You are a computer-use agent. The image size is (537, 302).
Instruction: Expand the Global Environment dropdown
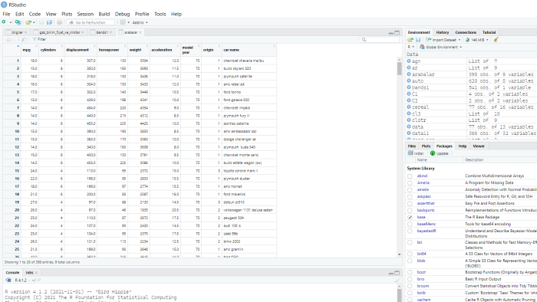[441, 47]
